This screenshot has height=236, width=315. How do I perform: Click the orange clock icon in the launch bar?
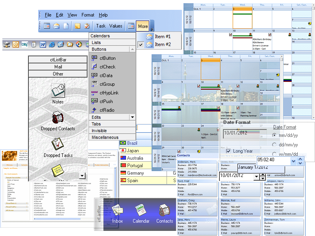16,44
